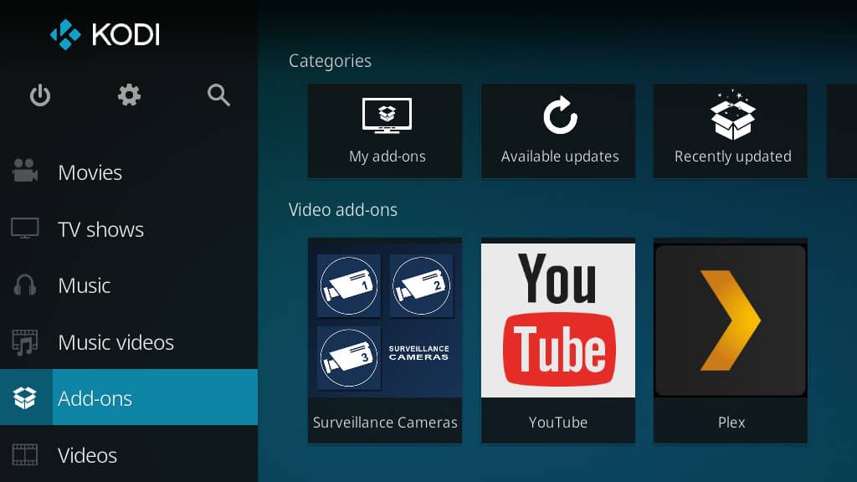Click the Kodi logo
The height and width of the screenshot is (482, 857).
tap(105, 34)
